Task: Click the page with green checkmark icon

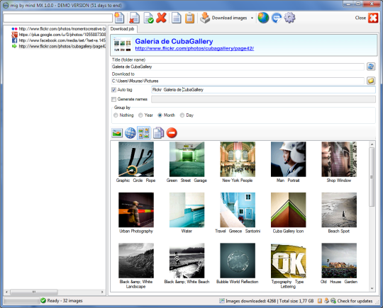Action: (x=149, y=18)
